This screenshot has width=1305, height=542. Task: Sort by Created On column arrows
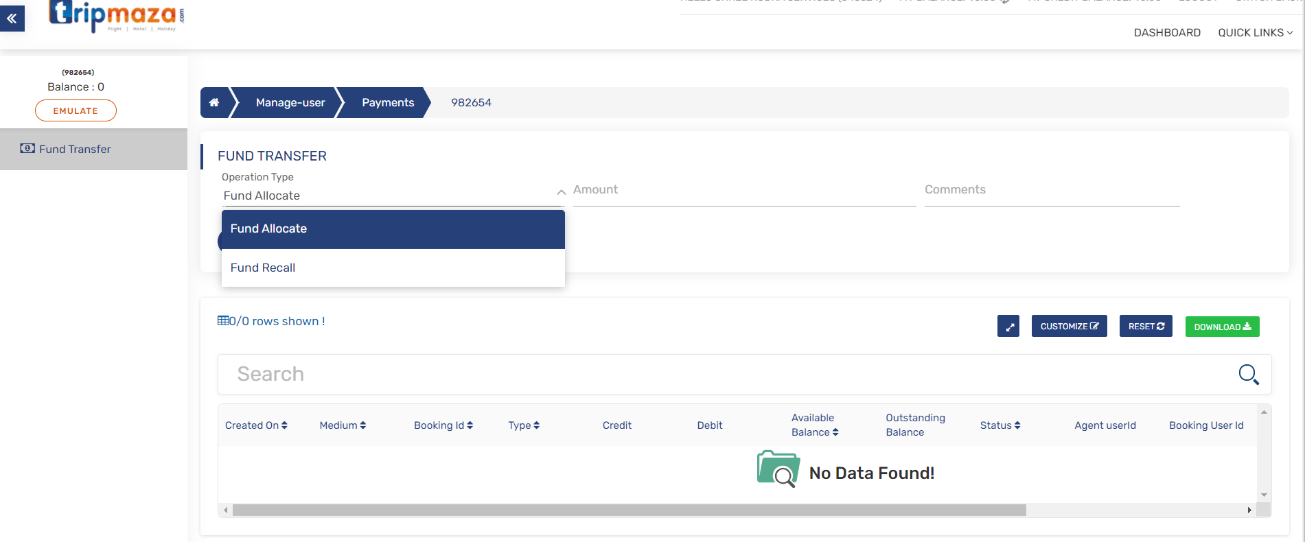coord(284,425)
